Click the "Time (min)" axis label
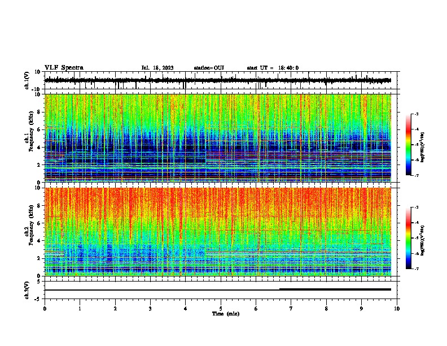 click(226, 314)
